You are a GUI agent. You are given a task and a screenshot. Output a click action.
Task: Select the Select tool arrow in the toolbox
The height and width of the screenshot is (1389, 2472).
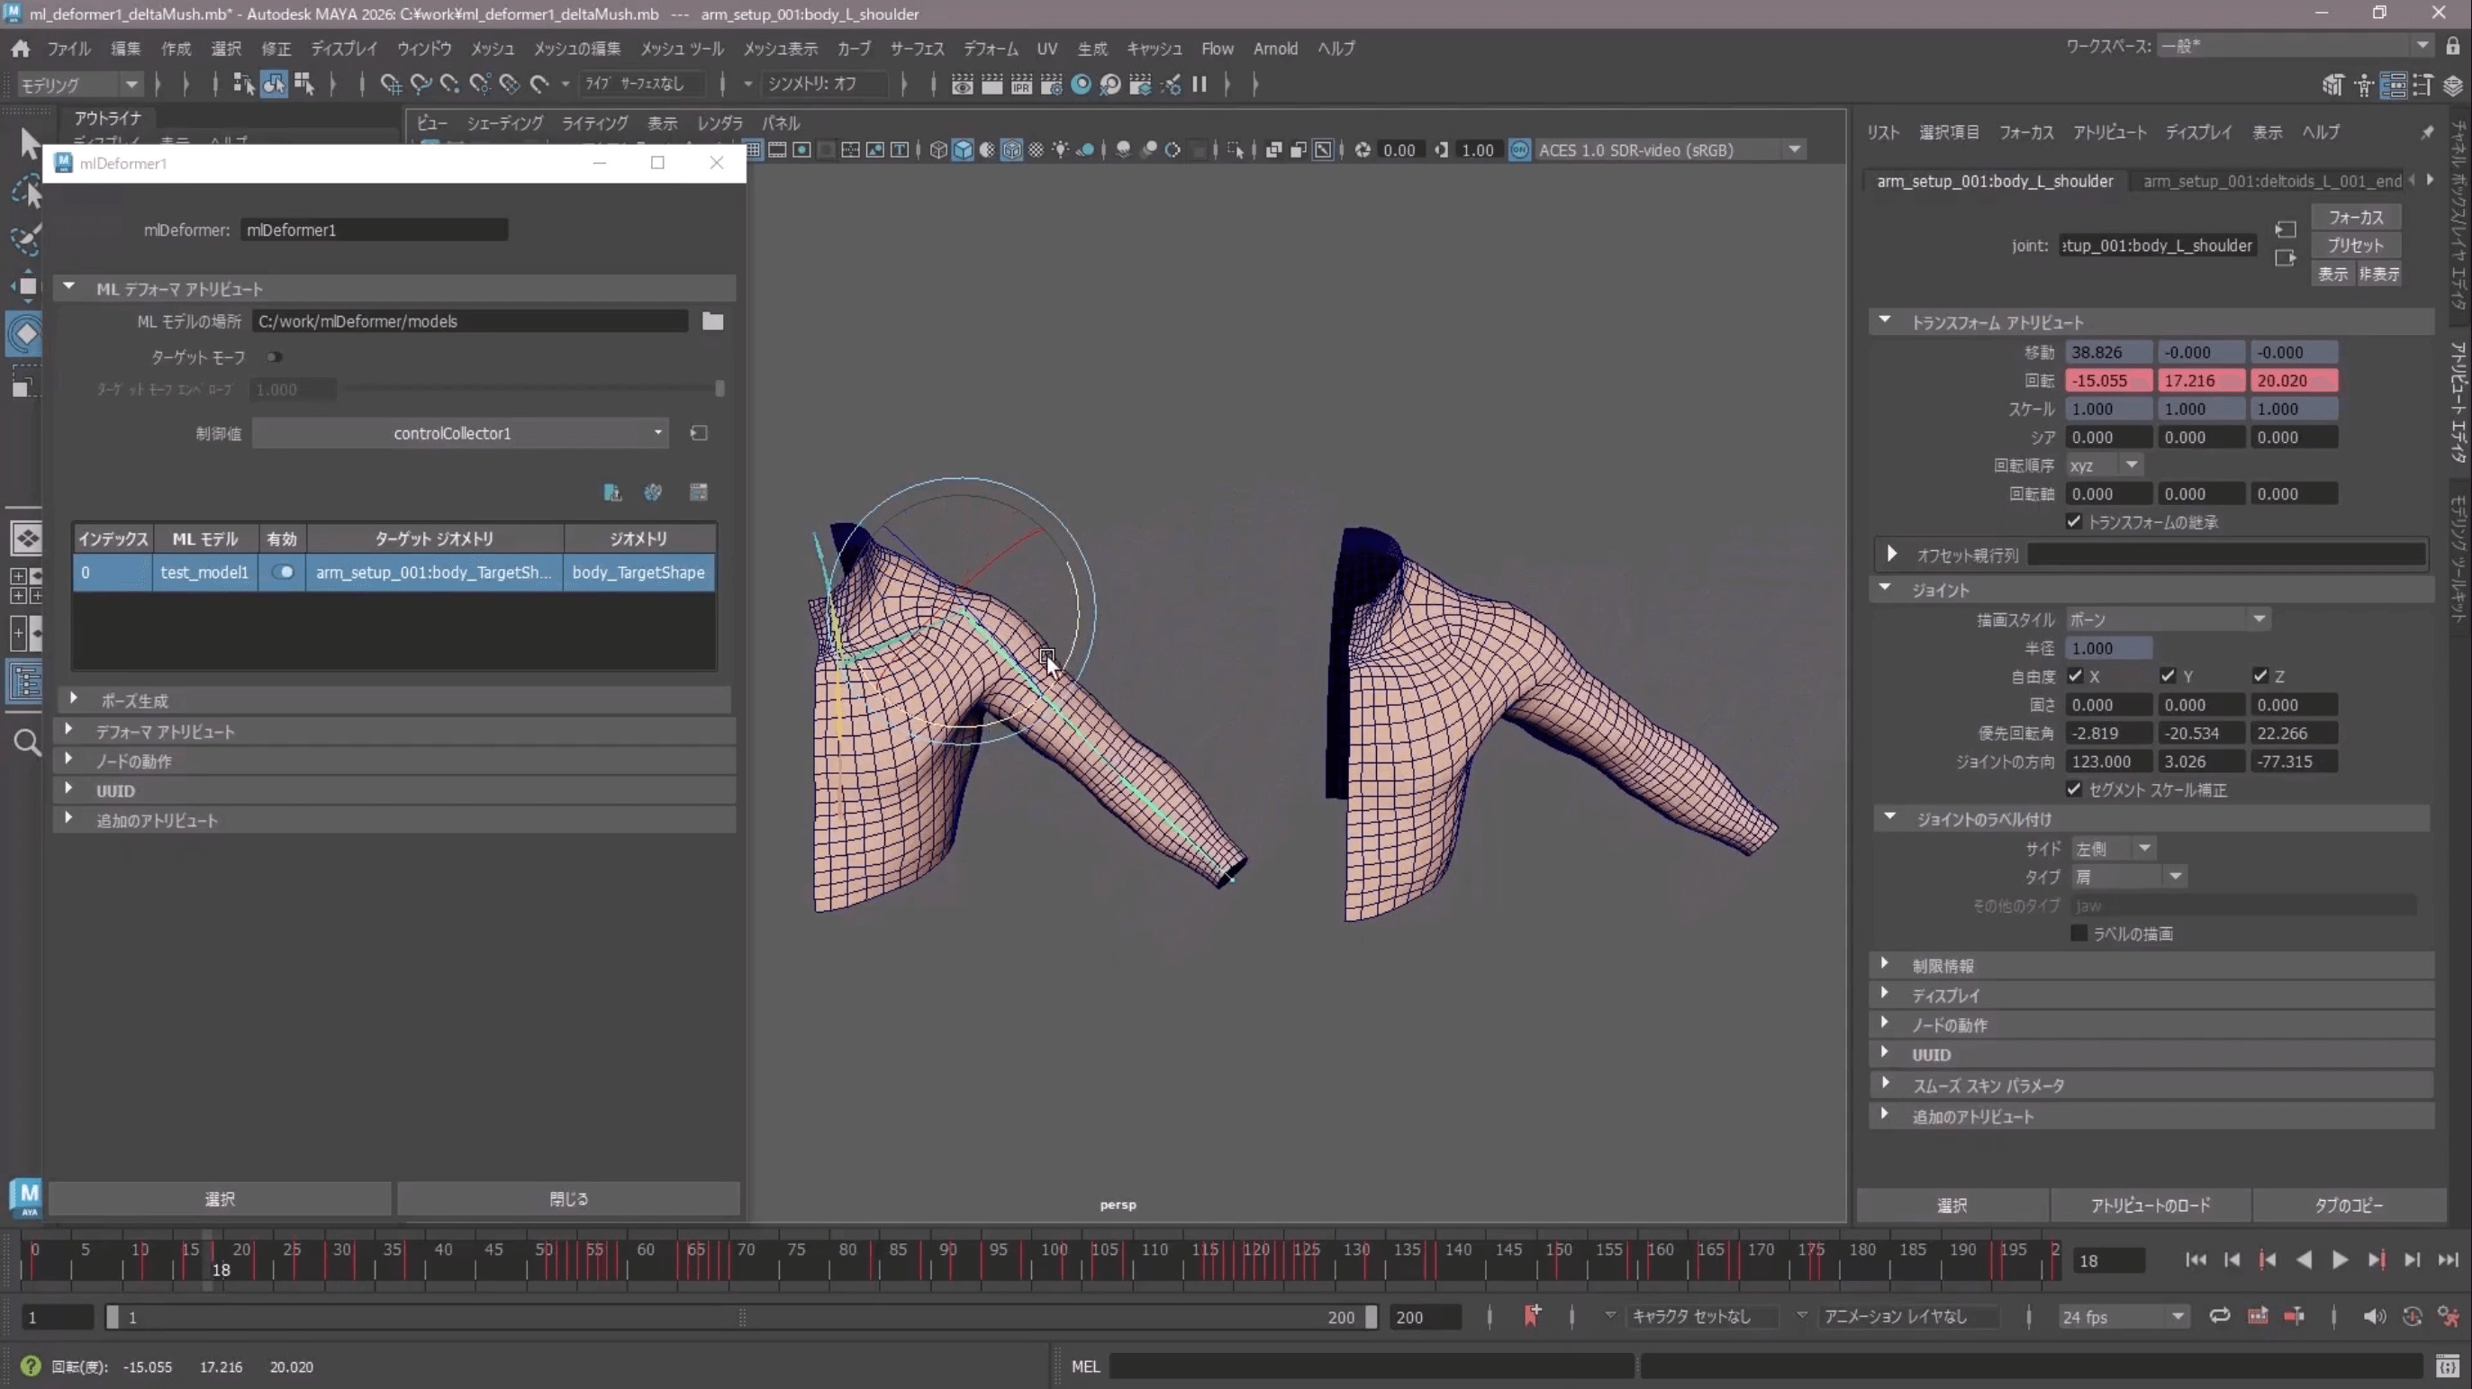coord(28,144)
